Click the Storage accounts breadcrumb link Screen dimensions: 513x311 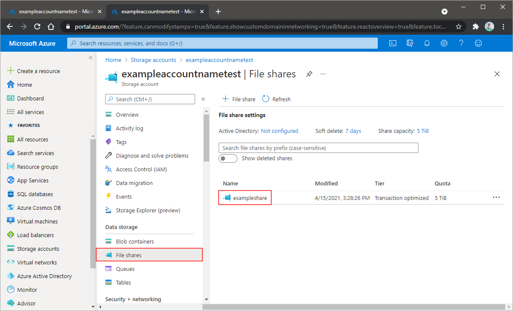154,60
